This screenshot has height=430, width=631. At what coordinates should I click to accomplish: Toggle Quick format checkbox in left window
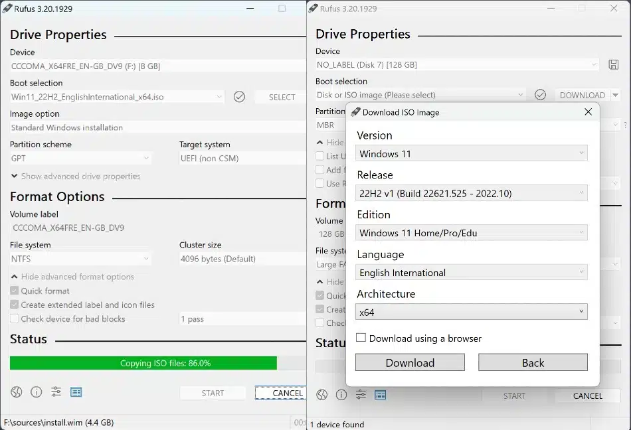[14, 291]
